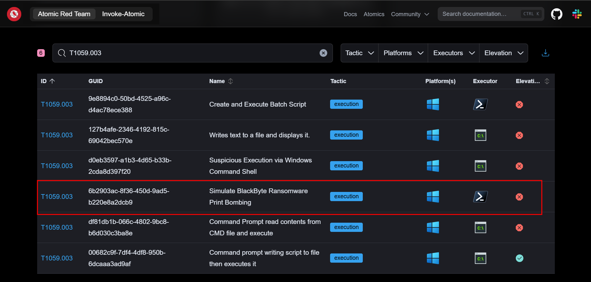Viewport: 591px width, 282px height.
Task: Open the Docs menu item
Action: [x=350, y=14]
